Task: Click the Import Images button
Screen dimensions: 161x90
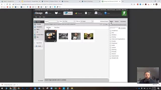Action: [38, 46]
